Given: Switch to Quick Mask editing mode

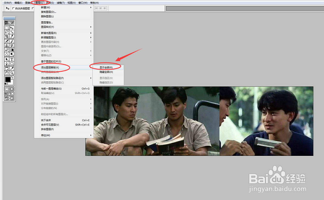Looking at the screenshot, I should [12, 89].
